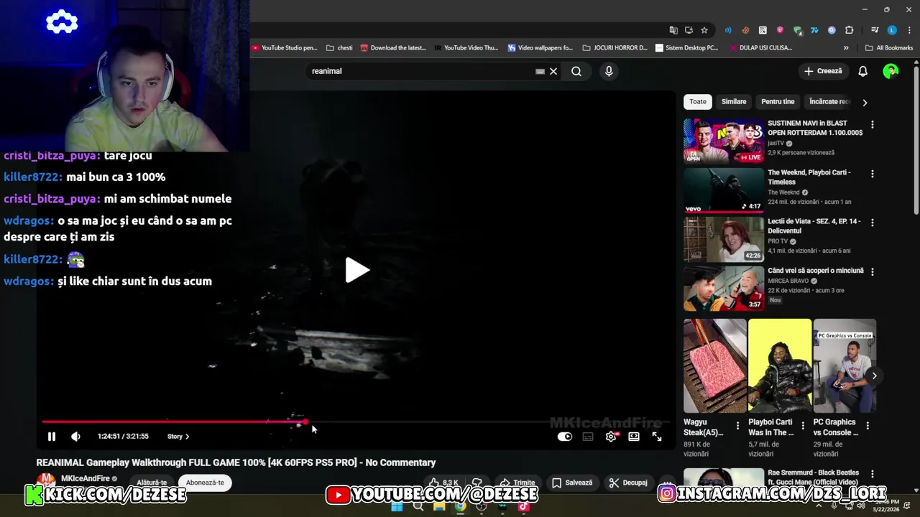Open the on-screen keyboard icon in search
The height and width of the screenshot is (517, 920).
pyautogui.click(x=540, y=71)
